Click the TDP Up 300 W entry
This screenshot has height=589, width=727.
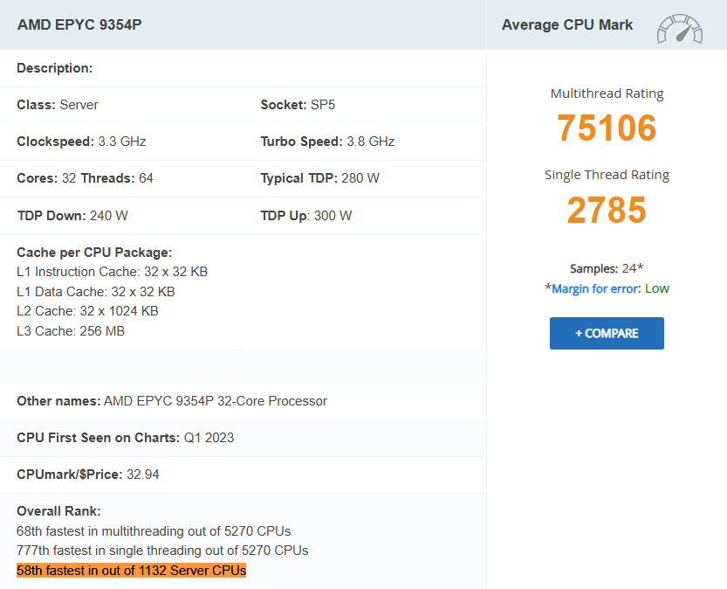coord(306,216)
